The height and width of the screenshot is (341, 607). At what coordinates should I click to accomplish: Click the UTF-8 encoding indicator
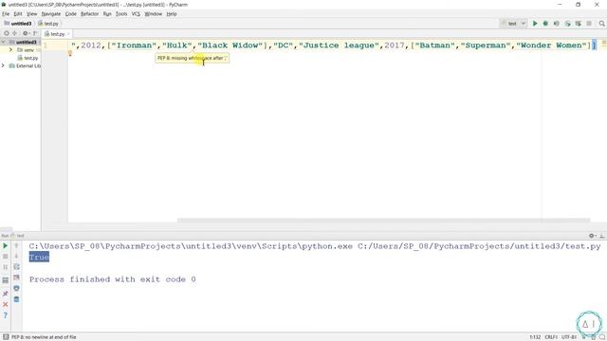[x=569, y=337]
